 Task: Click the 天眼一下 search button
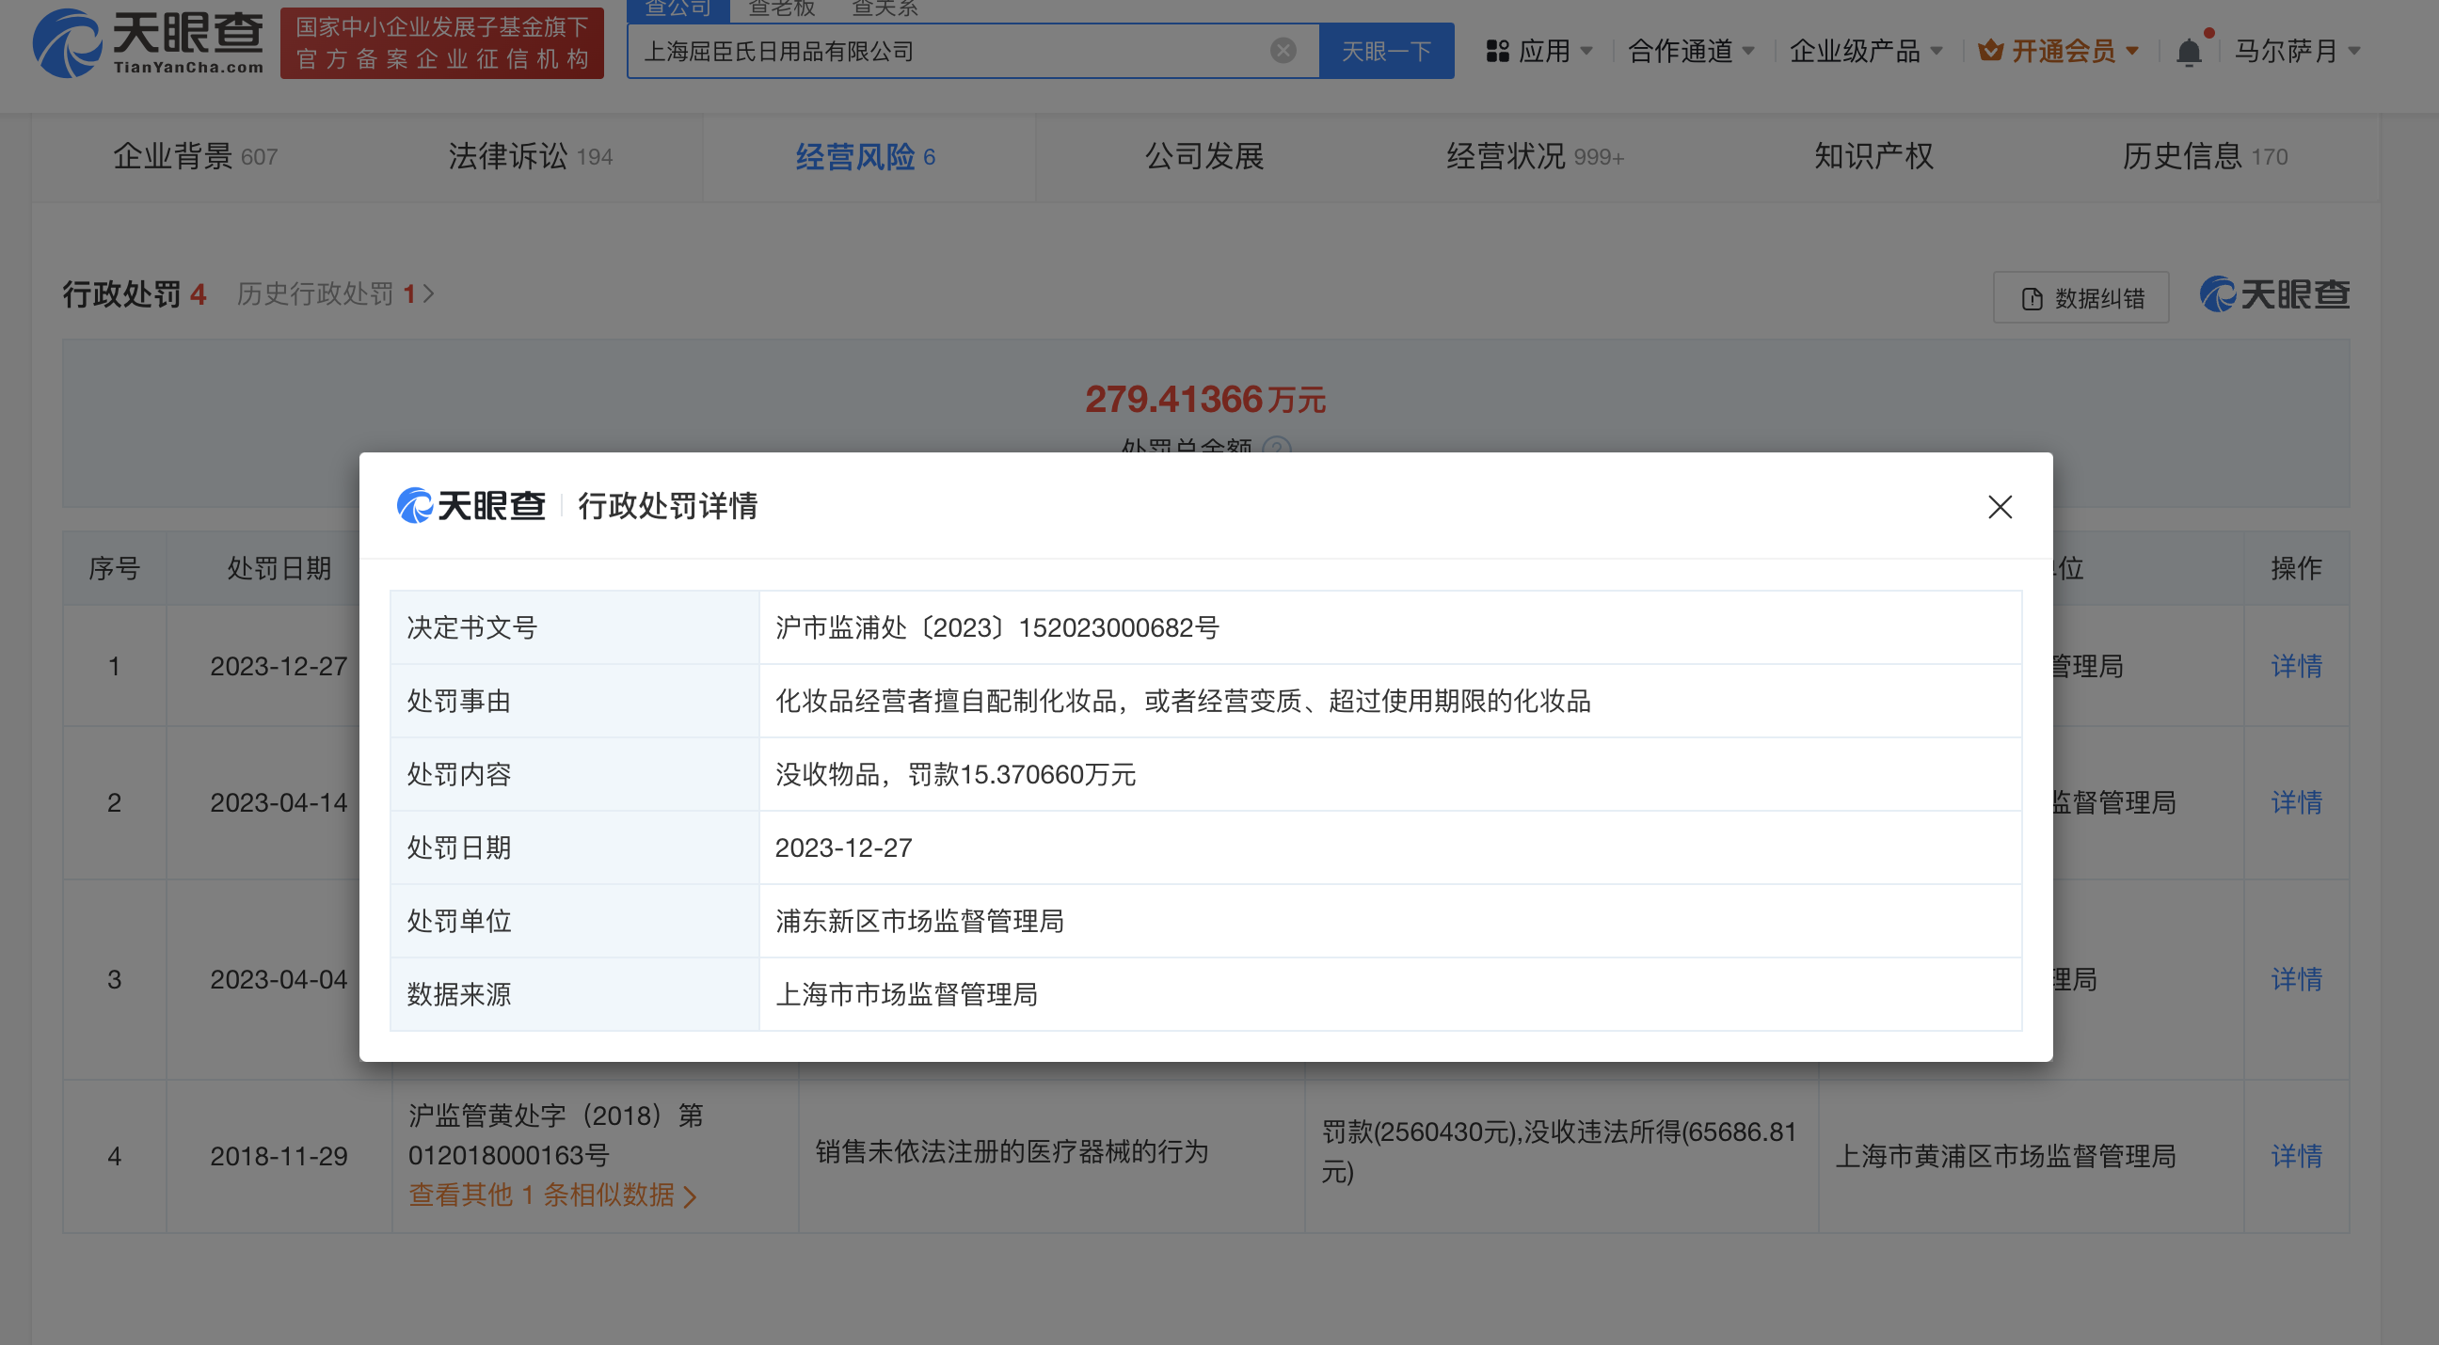[x=1387, y=50]
